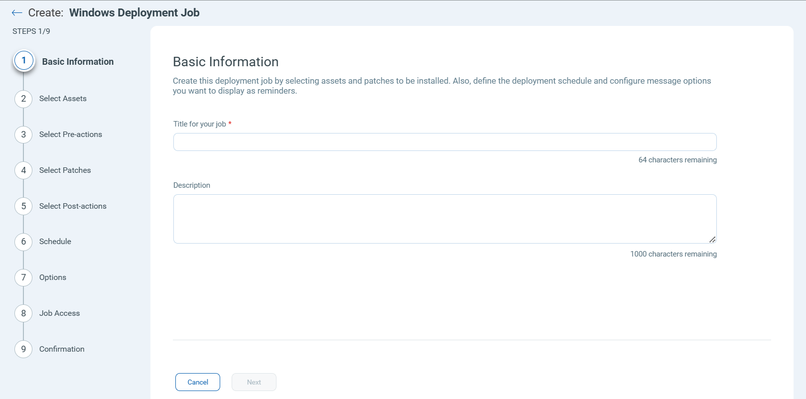Screen dimensions: 806x399
Task: Click the '64 characters remaining' text
Action: coord(677,160)
